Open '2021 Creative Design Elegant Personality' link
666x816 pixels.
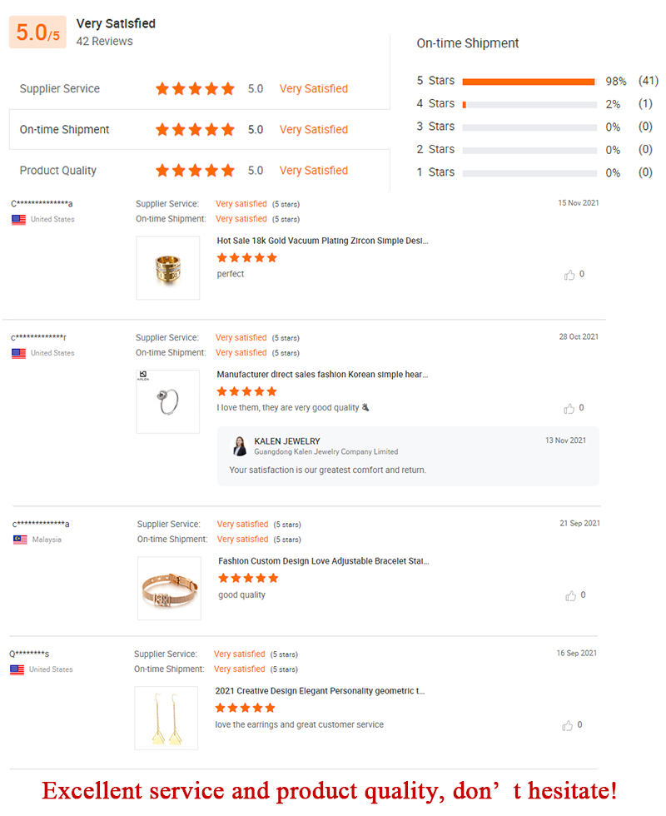point(321,691)
